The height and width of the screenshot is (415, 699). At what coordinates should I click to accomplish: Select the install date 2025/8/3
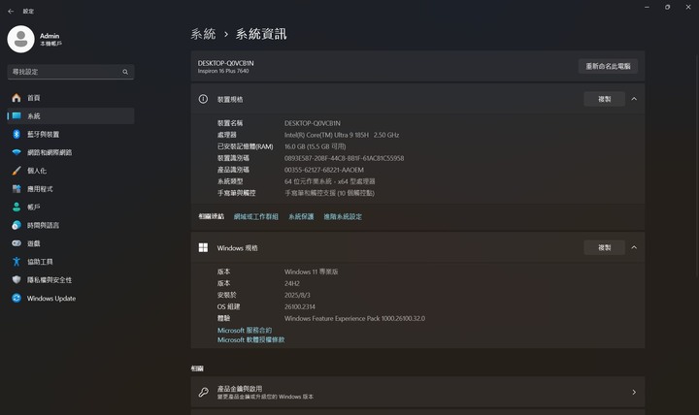point(297,295)
